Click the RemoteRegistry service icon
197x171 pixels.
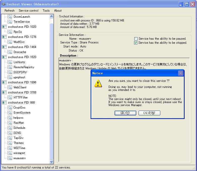tap(10, 67)
